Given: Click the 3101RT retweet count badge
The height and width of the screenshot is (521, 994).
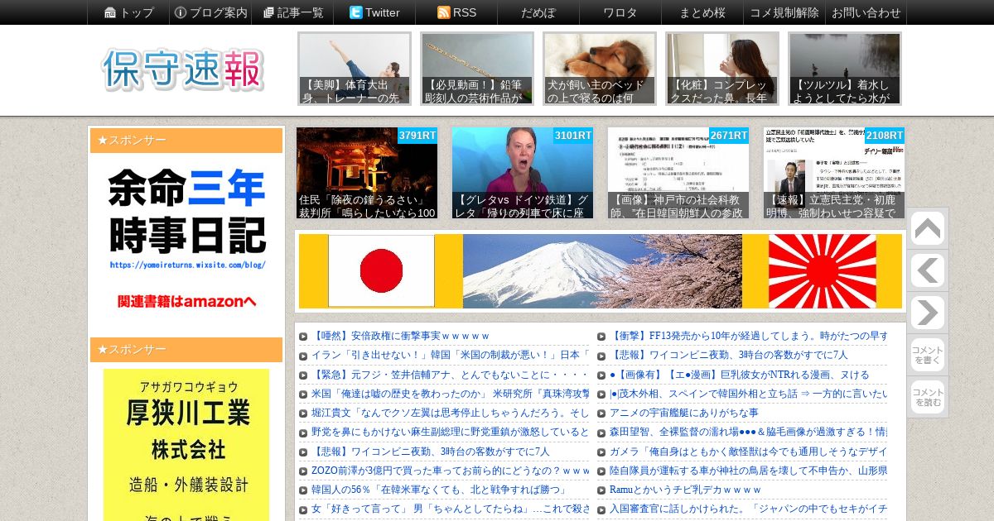Looking at the screenshot, I should [573, 136].
